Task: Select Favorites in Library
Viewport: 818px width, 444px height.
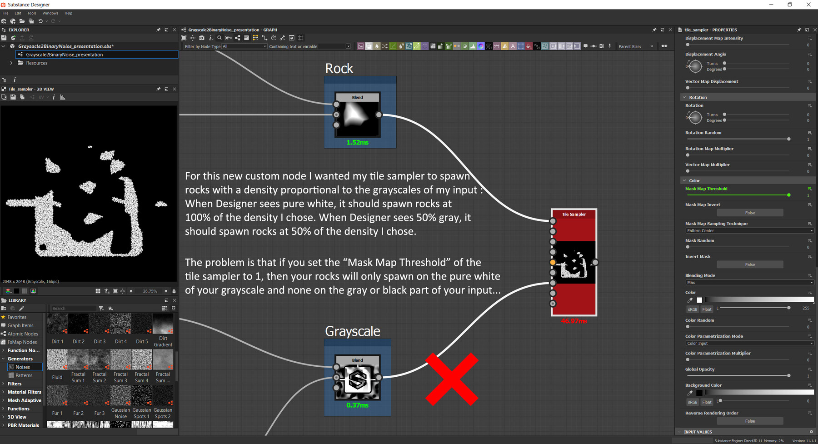Action: pyautogui.click(x=17, y=317)
